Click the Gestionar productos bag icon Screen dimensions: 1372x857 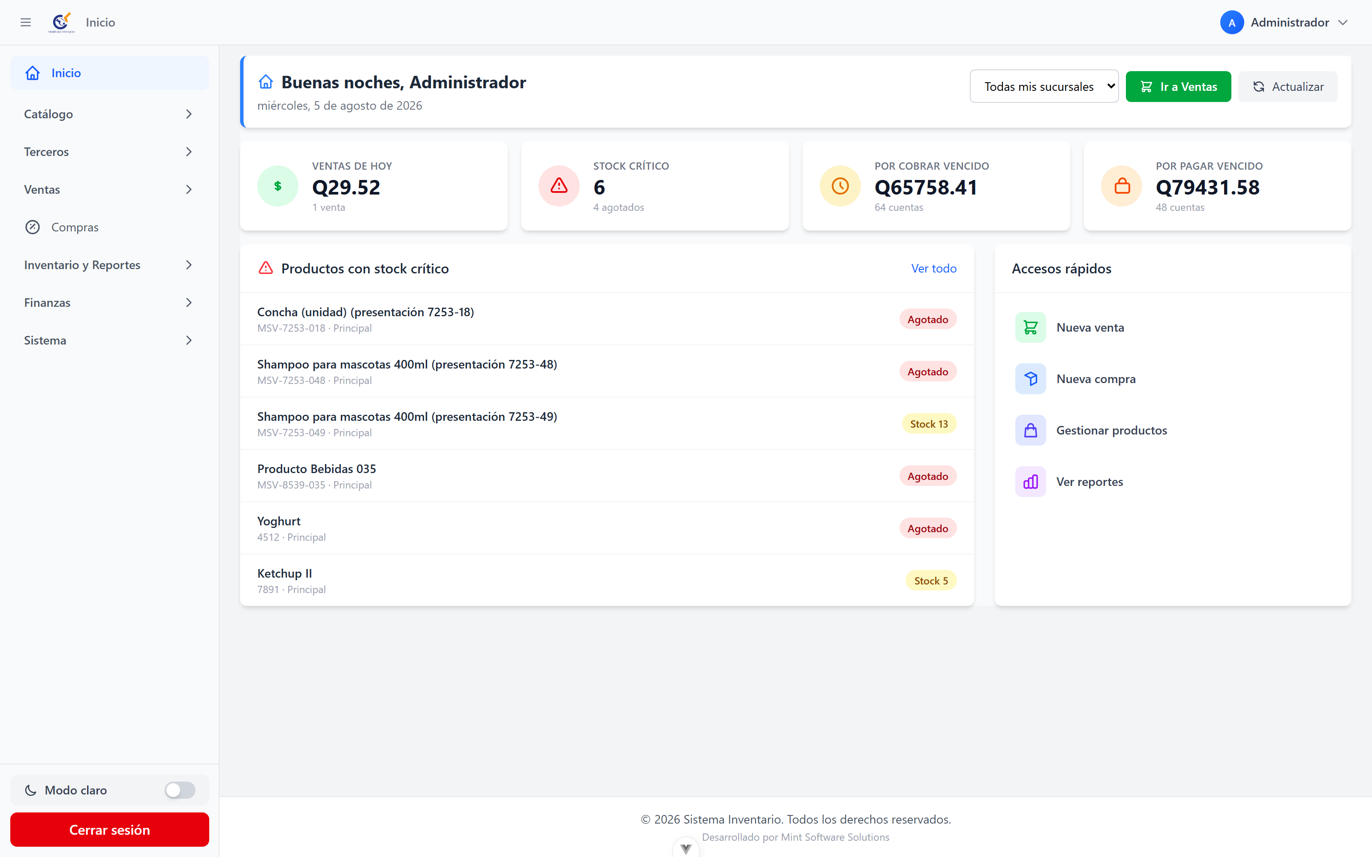point(1030,430)
